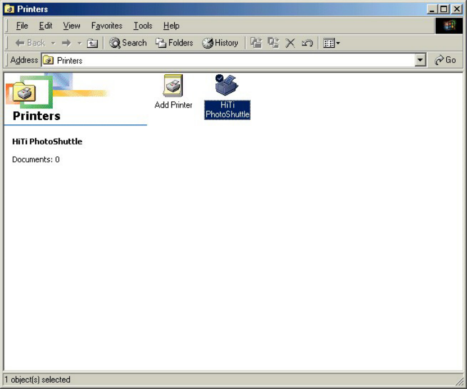Open the Search pane
The width and height of the screenshot is (467, 389).
pos(128,43)
